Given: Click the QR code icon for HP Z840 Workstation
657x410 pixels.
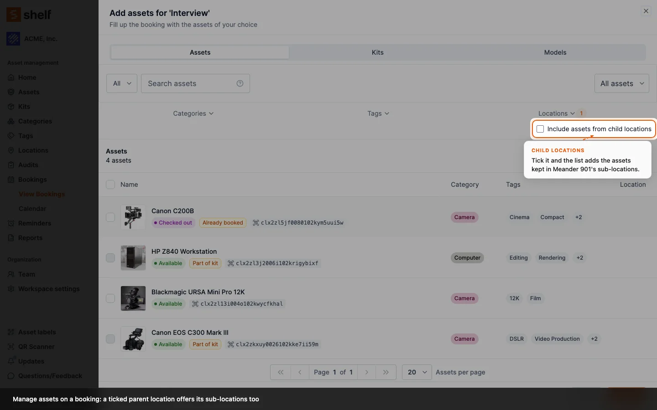Looking at the screenshot, I should (231, 263).
